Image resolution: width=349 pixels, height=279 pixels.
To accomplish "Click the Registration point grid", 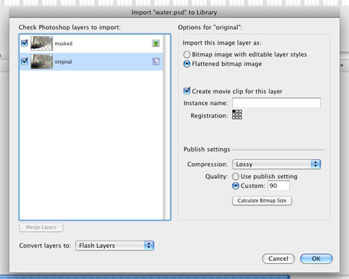I will click(x=237, y=115).
